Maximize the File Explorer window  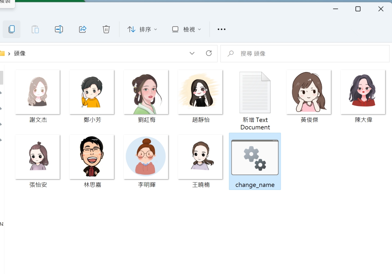pyautogui.click(x=358, y=9)
